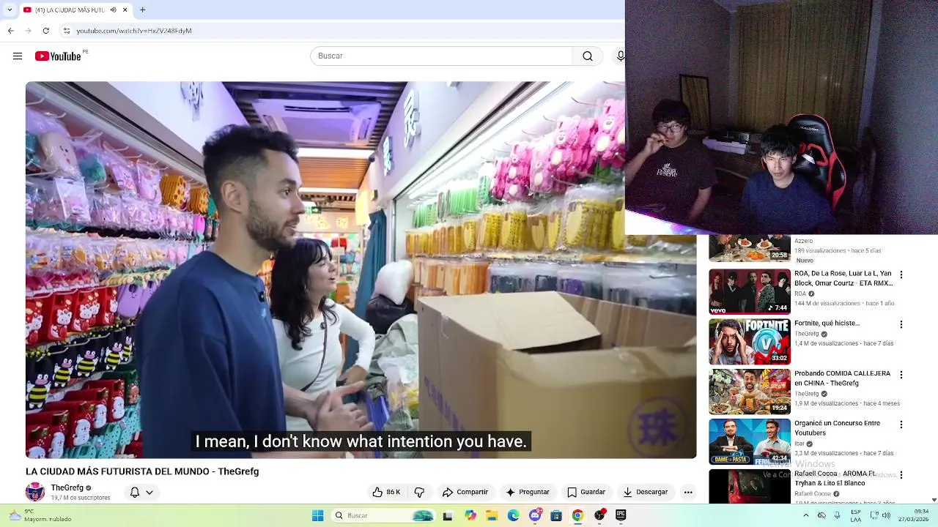This screenshot has height=527, width=938.
Task: Play the Azzero video thumbnail 20:58
Action: pyautogui.click(x=749, y=248)
